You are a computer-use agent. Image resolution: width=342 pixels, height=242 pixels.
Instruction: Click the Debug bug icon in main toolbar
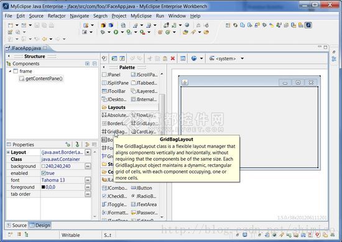[103, 32]
